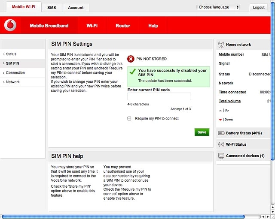The image size is (275, 219).
Task: Click the Vodafone logo icon
Action: (x=10, y=25)
